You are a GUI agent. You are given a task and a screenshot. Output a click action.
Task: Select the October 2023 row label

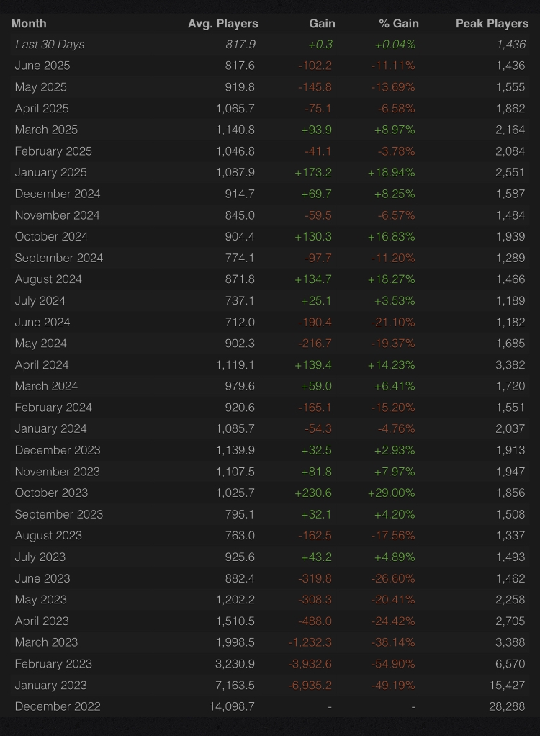click(51, 493)
